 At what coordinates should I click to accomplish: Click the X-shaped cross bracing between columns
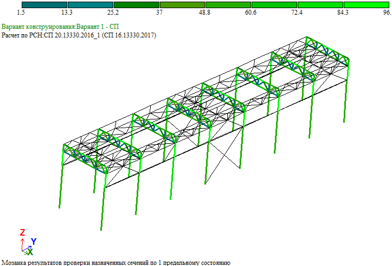tap(224, 155)
